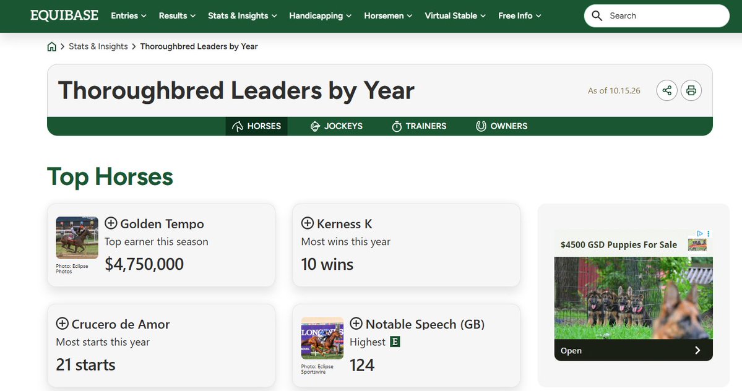Click the 'Thoroughbred Leaders by Year' breadcrumb text
The height and width of the screenshot is (391, 742).
[x=199, y=46]
